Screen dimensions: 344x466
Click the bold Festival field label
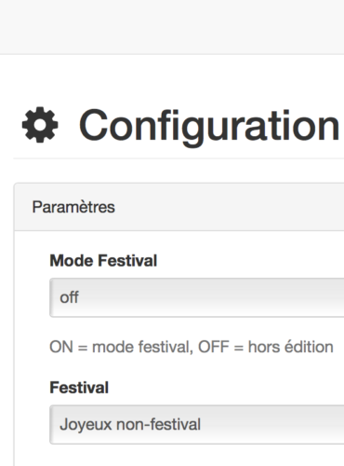click(79, 388)
